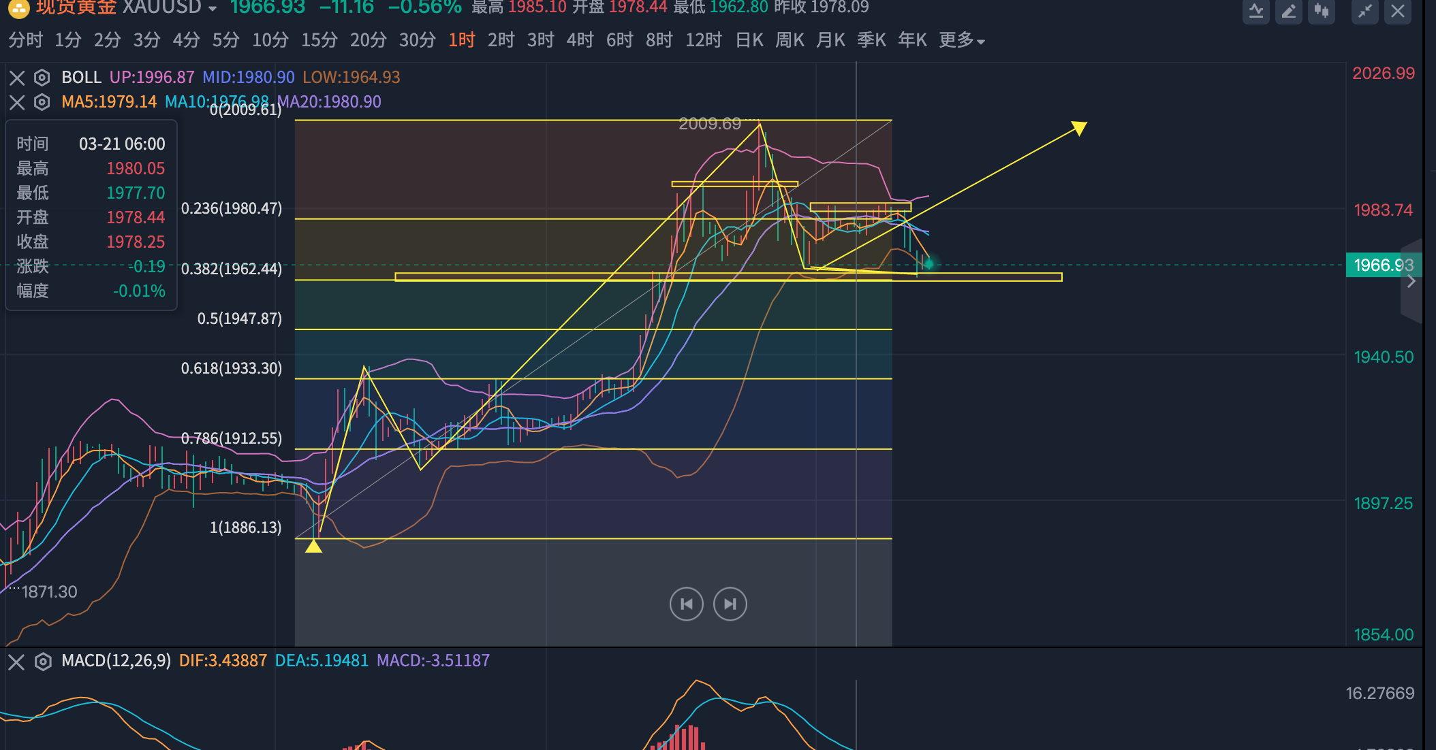1436x750 pixels.
Task: Remove the MA indicator with X
Action: coord(17,102)
